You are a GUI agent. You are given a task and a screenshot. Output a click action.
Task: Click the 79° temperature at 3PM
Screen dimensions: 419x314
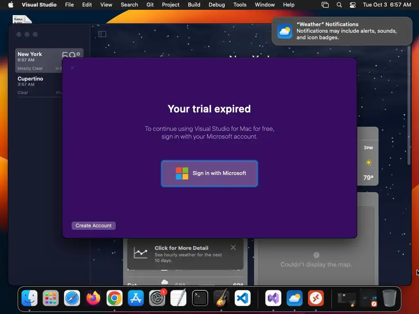point(368,177)
